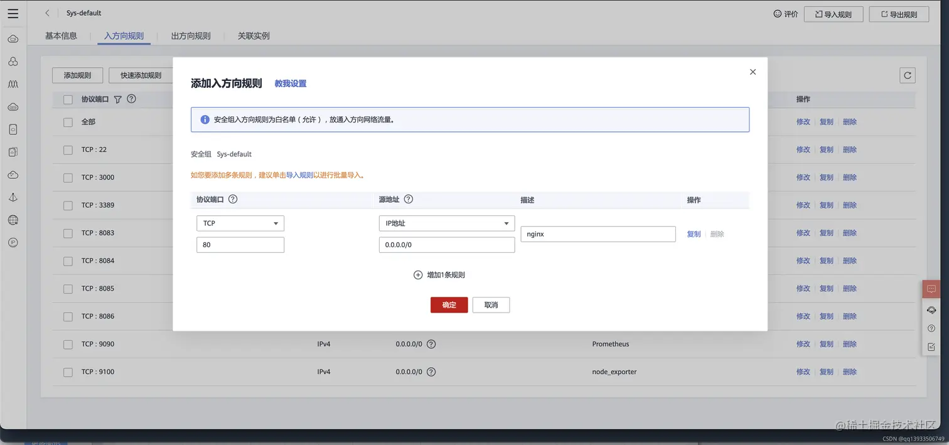Click the Prometheus description text
949x445 pixels.
[x=611, y=344]
